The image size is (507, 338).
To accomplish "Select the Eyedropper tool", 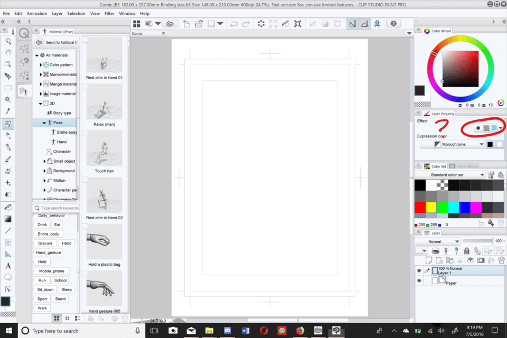I will [x=8, y=111].
